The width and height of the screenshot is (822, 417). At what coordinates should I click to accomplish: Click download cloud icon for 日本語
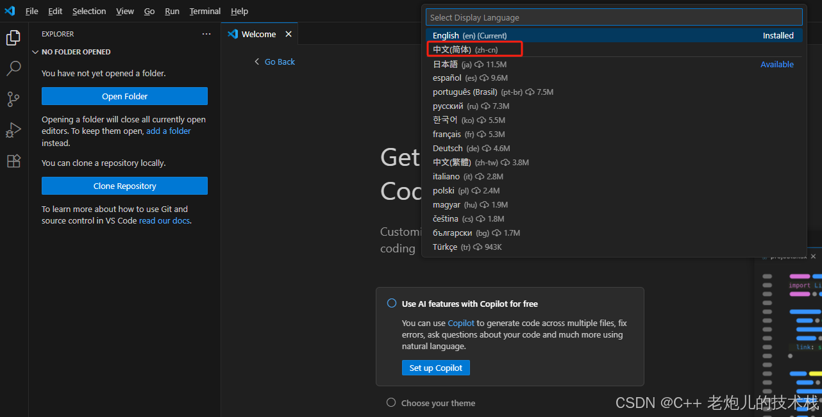click(480, 65)
